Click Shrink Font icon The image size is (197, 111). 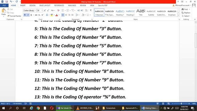48,10
